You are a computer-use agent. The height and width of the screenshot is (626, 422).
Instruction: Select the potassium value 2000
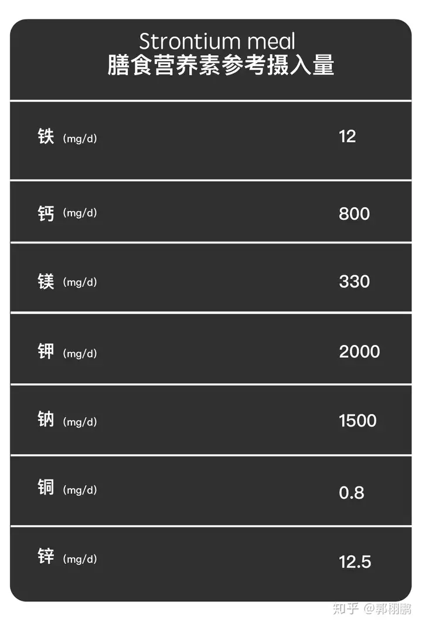(359, 352)
